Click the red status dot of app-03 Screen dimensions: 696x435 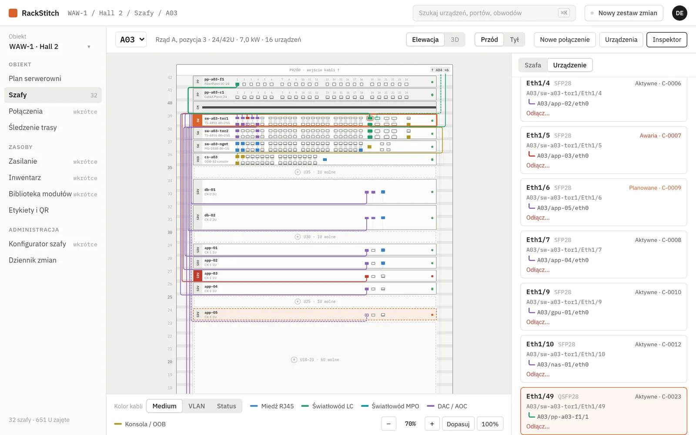tap(432, 276)
